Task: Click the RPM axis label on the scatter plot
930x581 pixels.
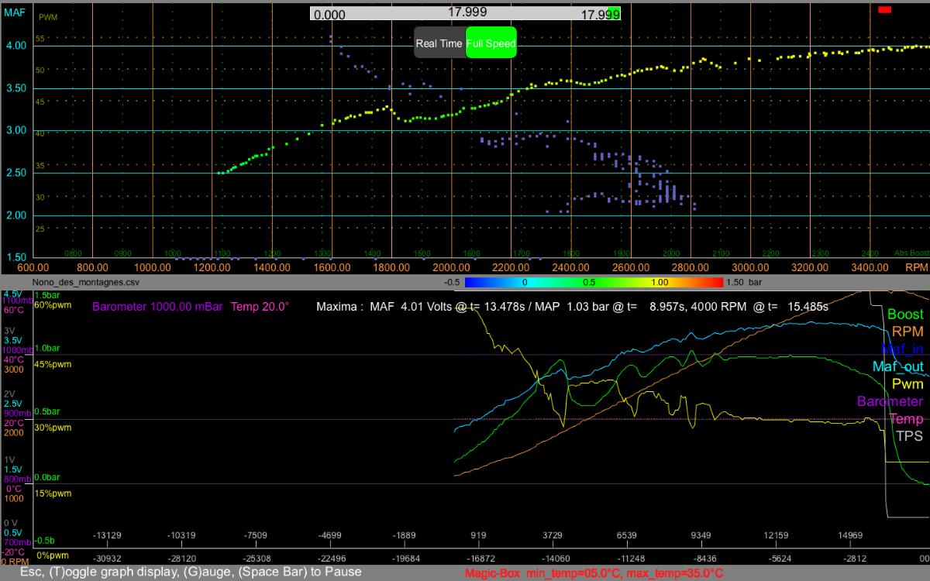Action: (917, 266)
